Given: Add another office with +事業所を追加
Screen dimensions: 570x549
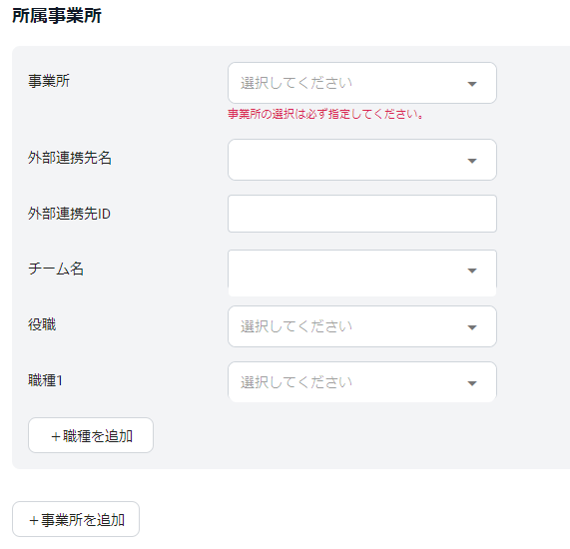Looking at the screenshot, I should [76, 519].
